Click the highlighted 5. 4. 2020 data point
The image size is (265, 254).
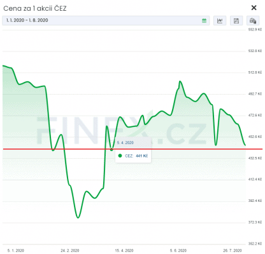pyautogui.click(x=111, y=149)
